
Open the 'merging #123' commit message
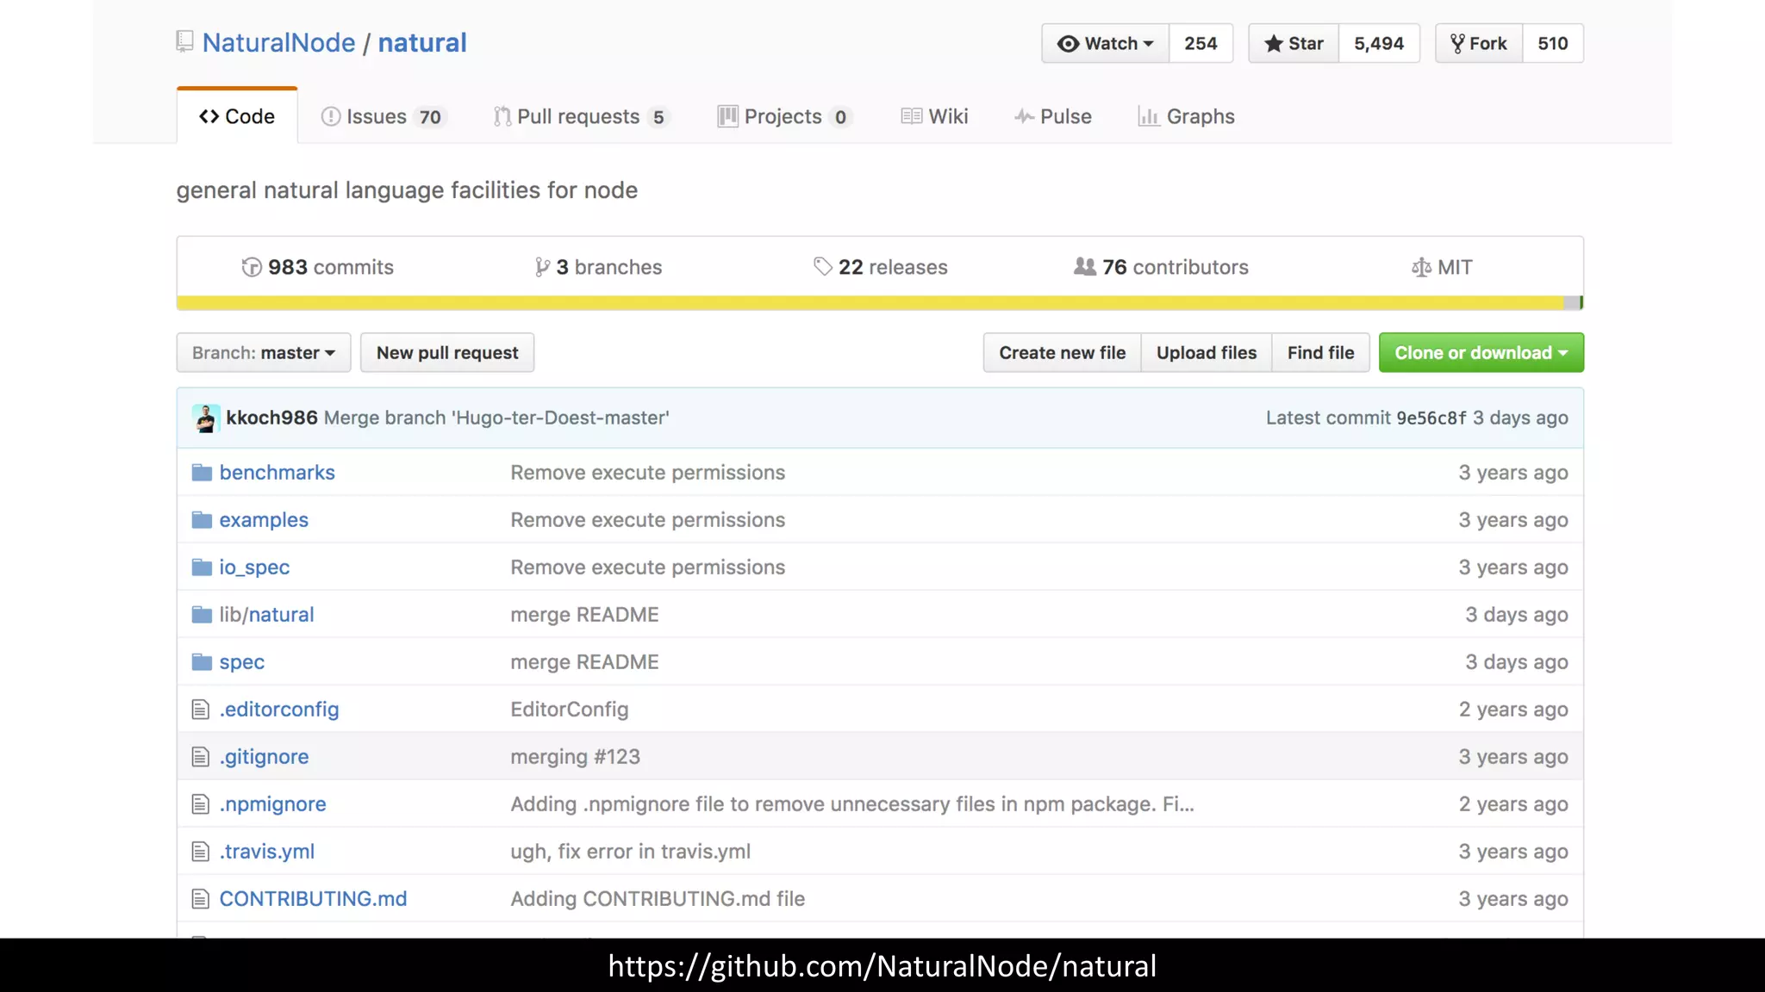tap(575, 757)
